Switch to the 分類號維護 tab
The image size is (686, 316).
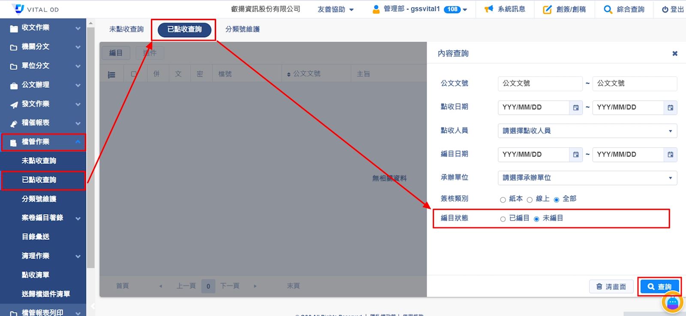point(243,29)
